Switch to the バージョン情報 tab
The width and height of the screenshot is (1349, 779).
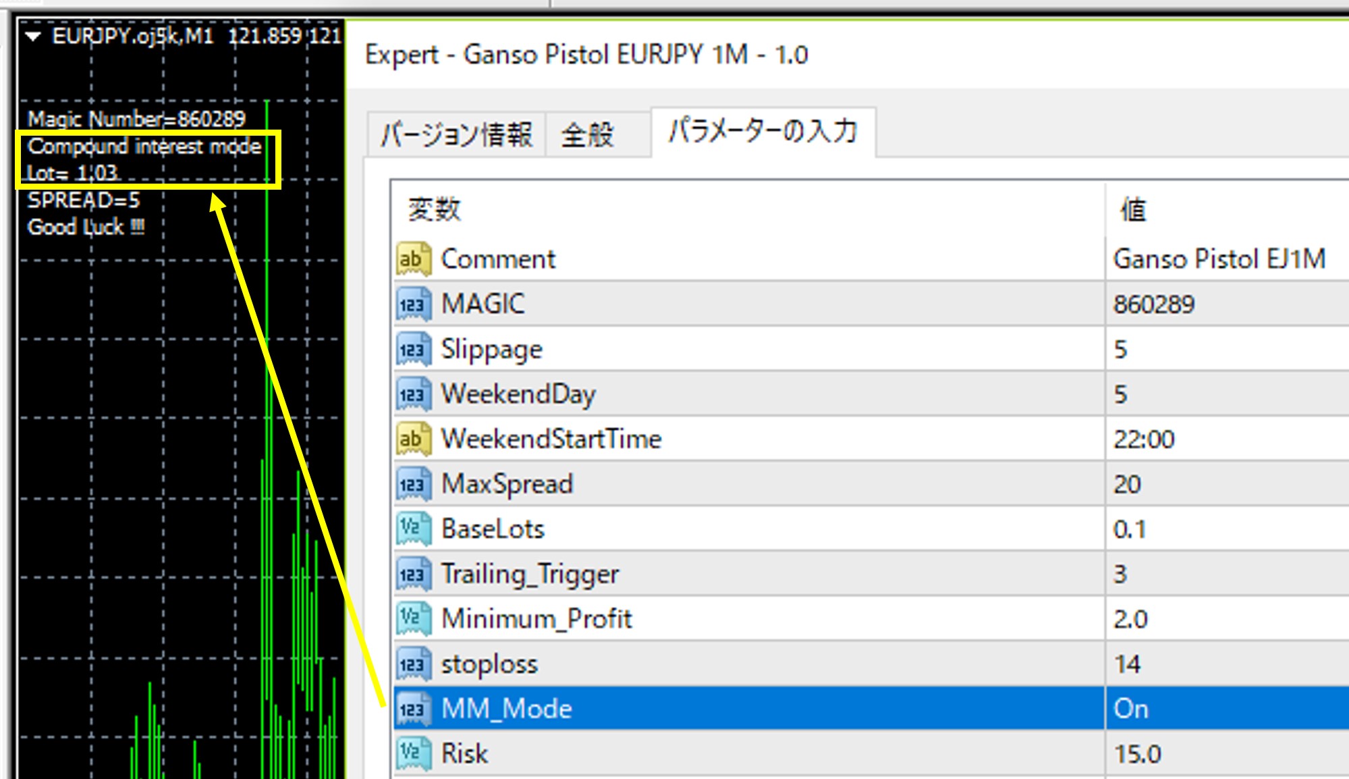(x=457, y=134)
